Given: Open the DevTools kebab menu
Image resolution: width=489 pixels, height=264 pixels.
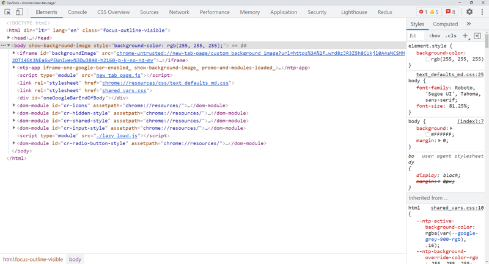Looking at the screenshot, I should tap(482, 12).
